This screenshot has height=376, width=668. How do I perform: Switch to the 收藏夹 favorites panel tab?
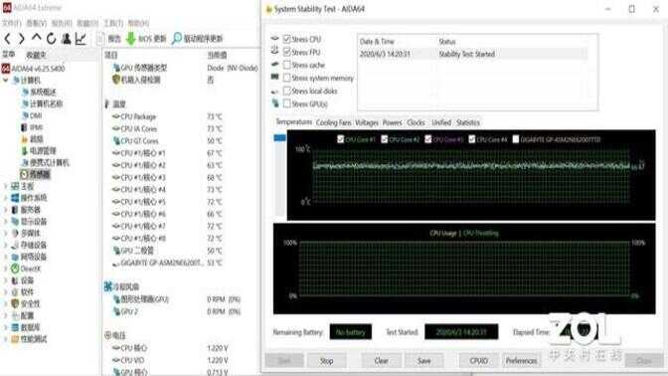[x=36, y=55]
